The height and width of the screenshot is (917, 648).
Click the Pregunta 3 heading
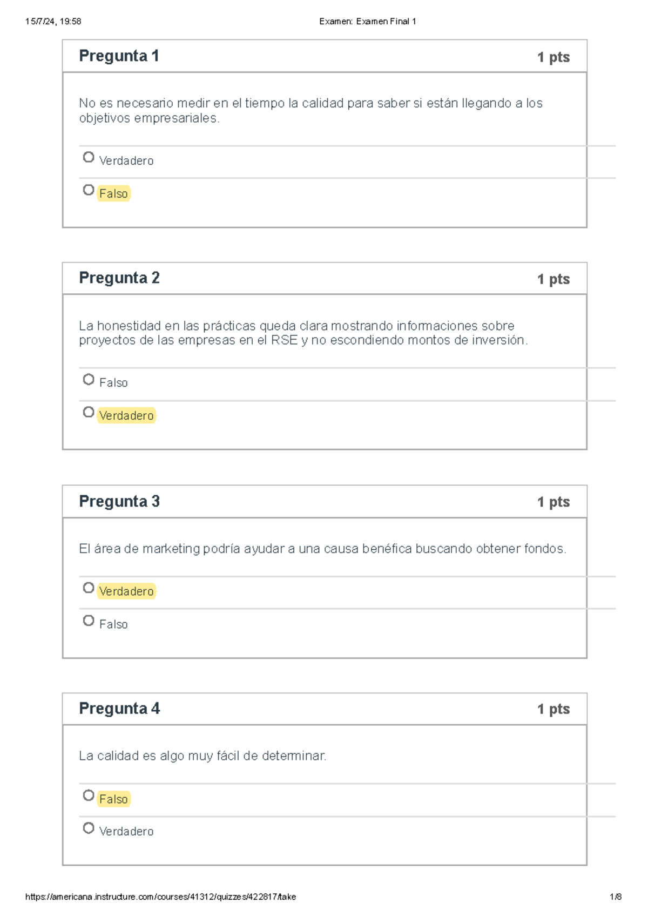coord(119,502)
